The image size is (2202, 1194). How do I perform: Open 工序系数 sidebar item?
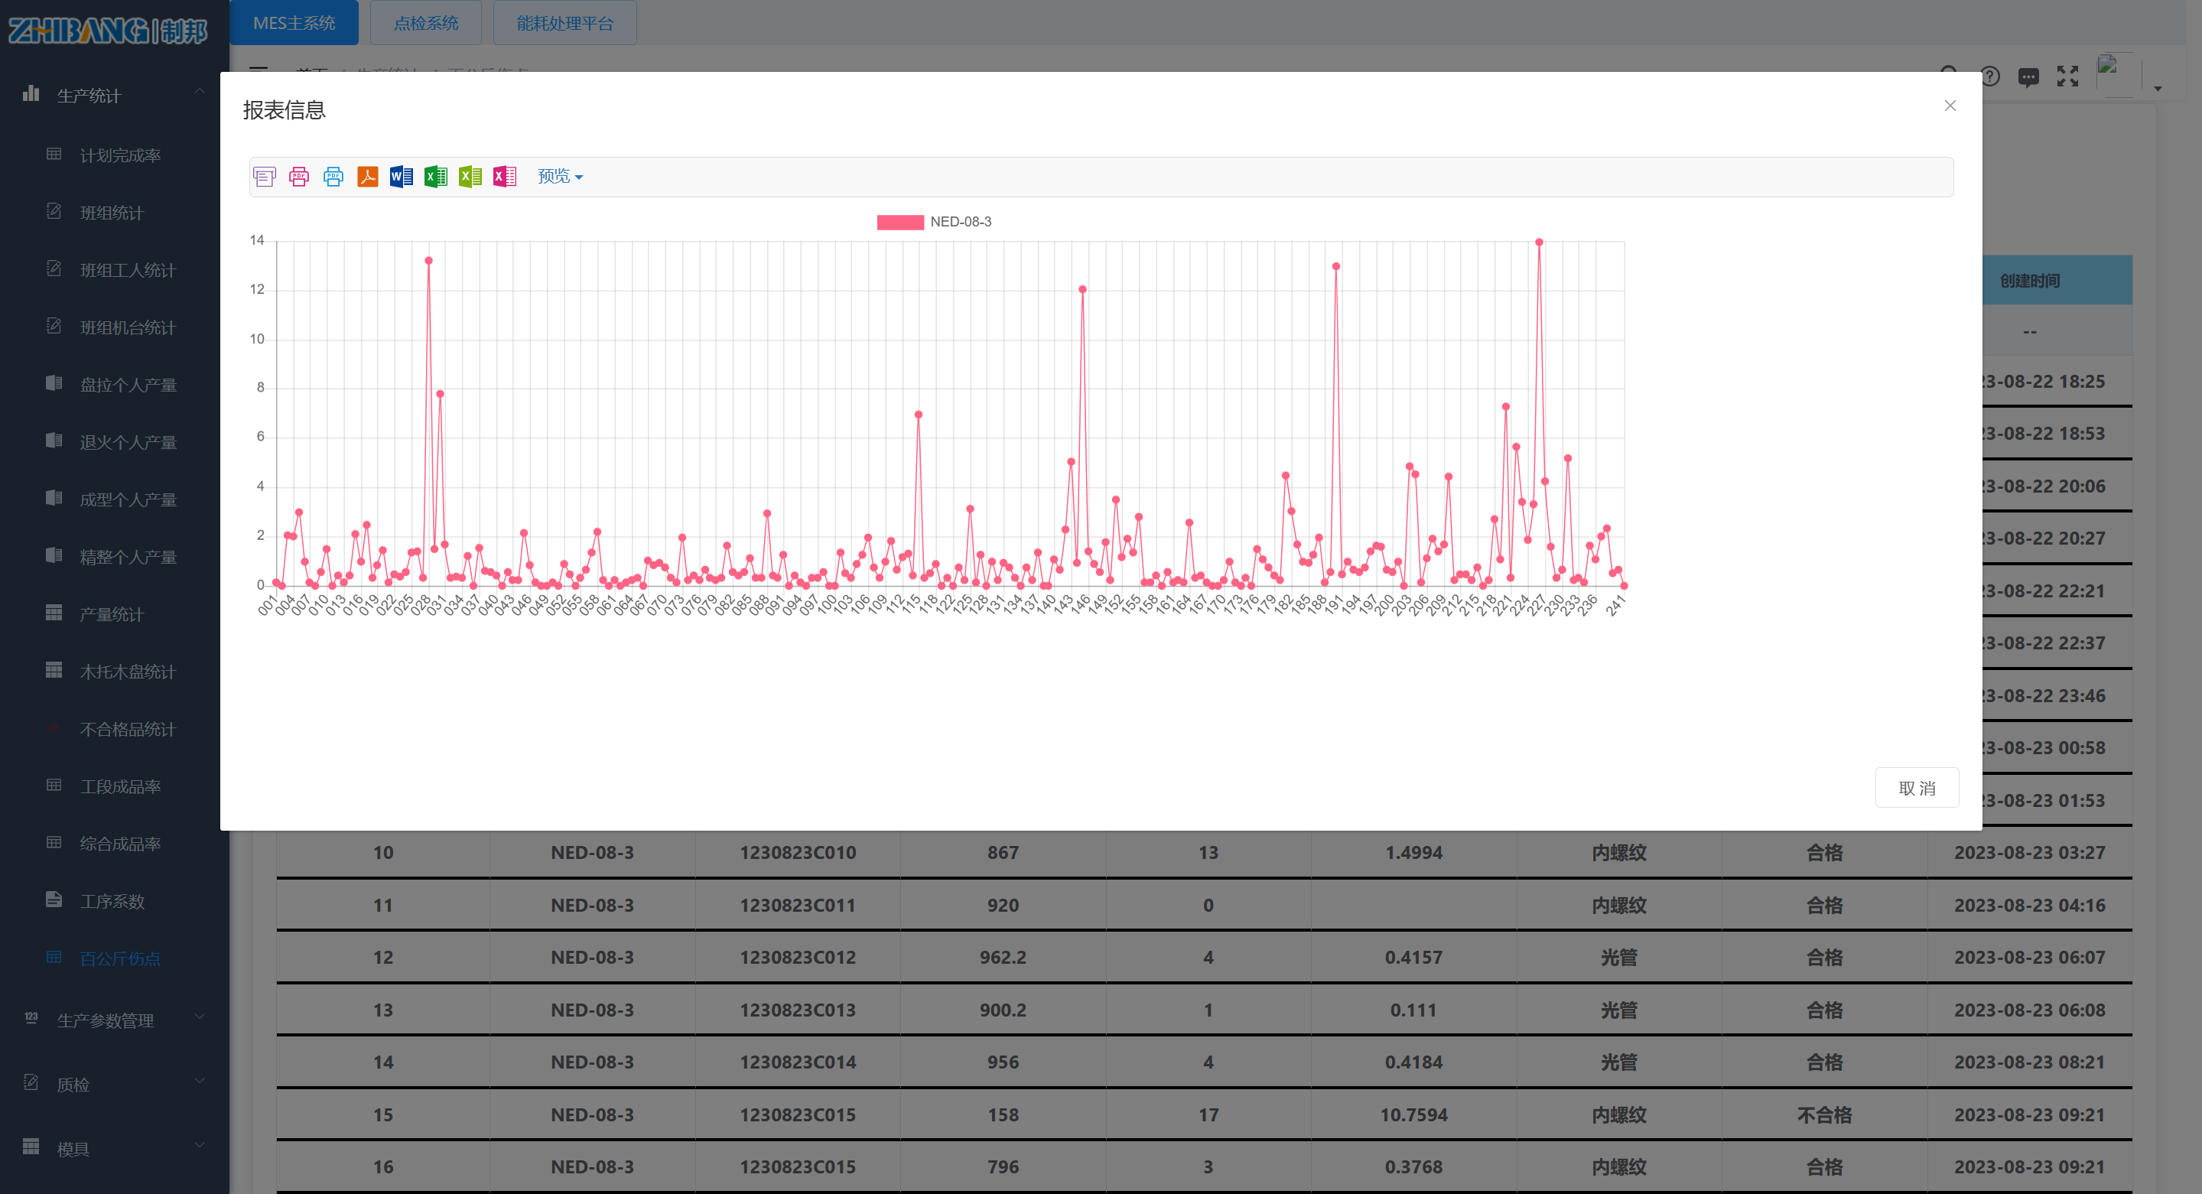(x=112, y=901)
